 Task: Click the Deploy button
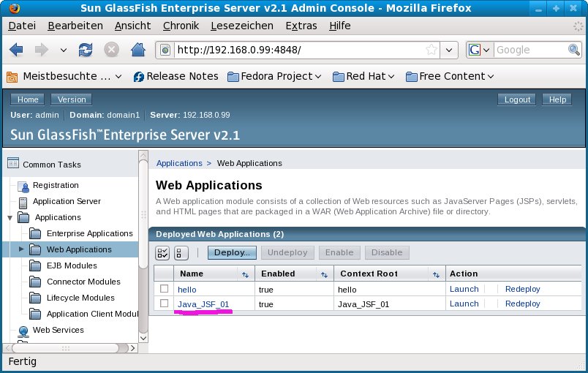(233, 252)
